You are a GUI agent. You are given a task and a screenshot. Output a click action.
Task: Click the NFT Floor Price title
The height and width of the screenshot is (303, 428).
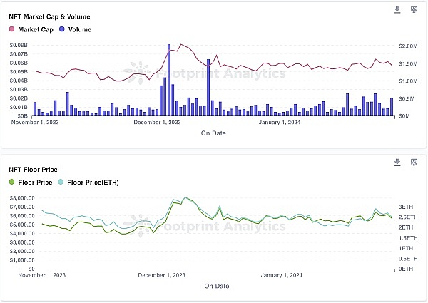point(33,169)
